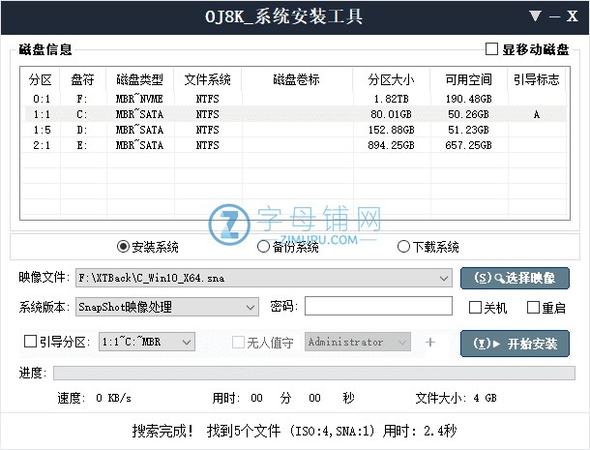The height and width of the screenshot is (450, 590).
Task: Select the 安装系统 radio option
Action: pos(123,247)
